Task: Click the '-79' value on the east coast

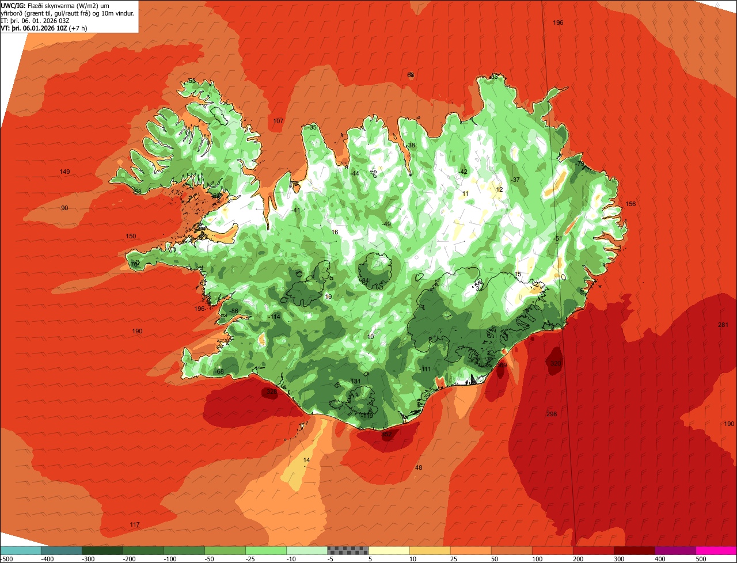Action: [x=580, y=163]
